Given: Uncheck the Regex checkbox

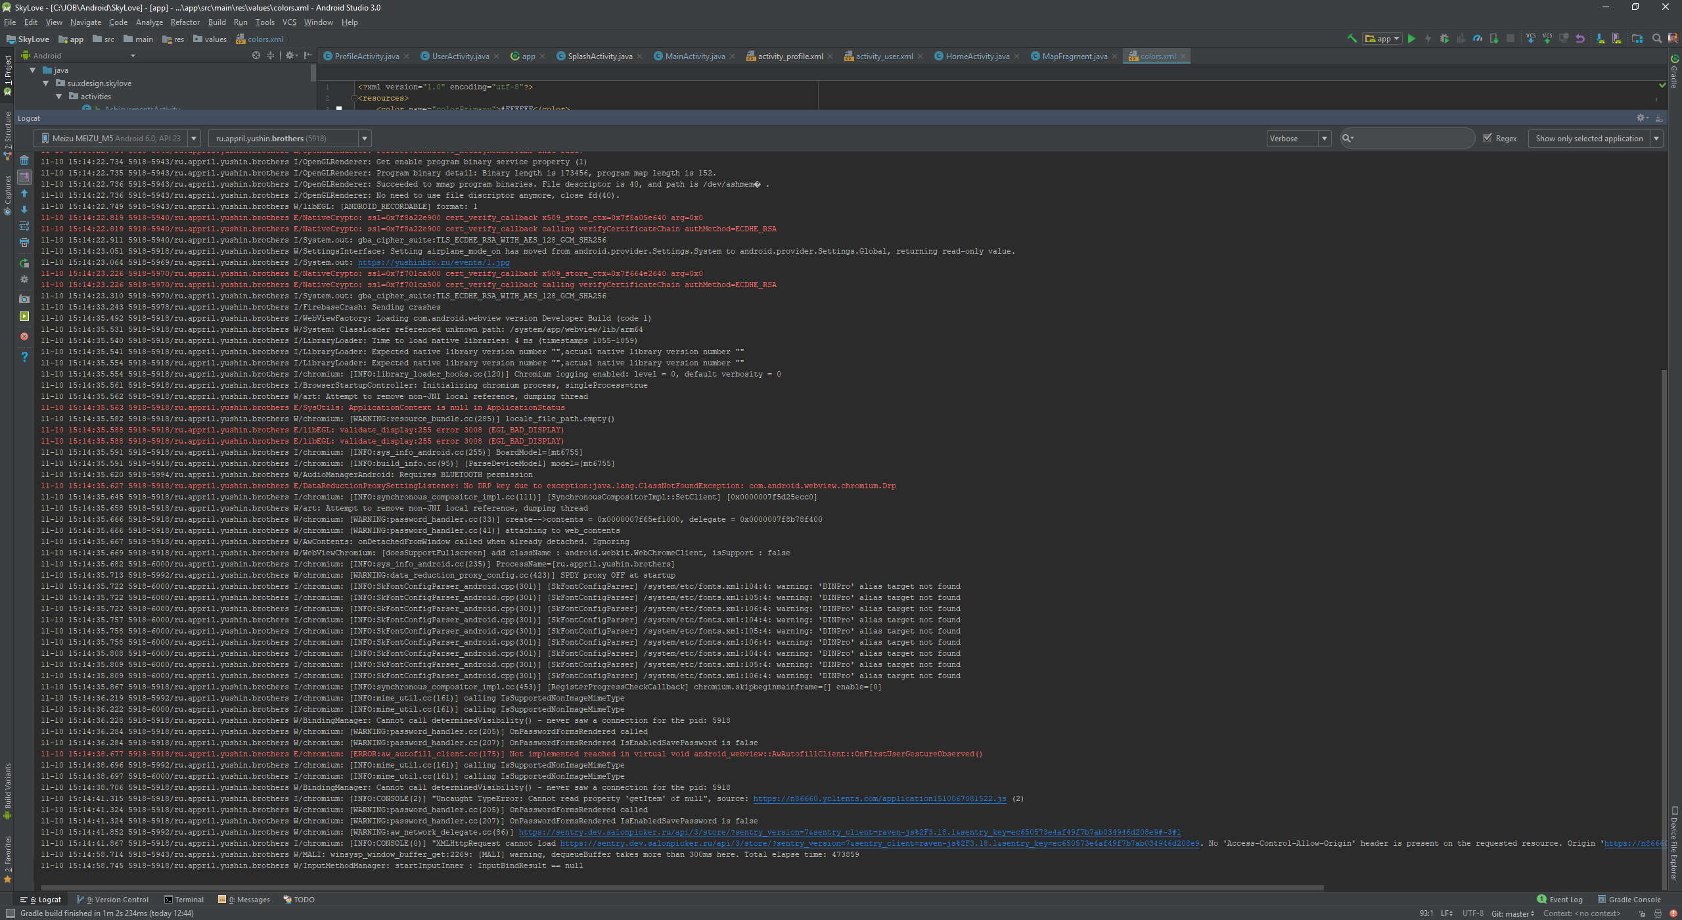Looking at the screenshot, I should tap(1488, 138).
